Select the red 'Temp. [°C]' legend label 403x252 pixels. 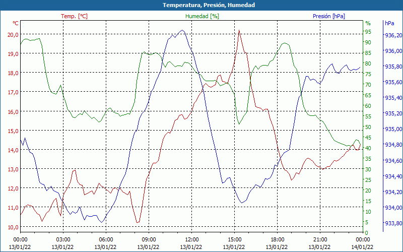tap(74, 16)
